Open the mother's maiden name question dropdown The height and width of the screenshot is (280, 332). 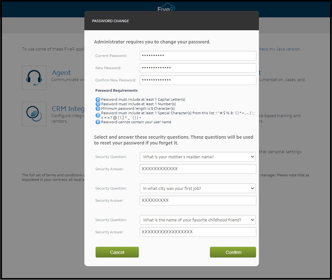point(197,157)
